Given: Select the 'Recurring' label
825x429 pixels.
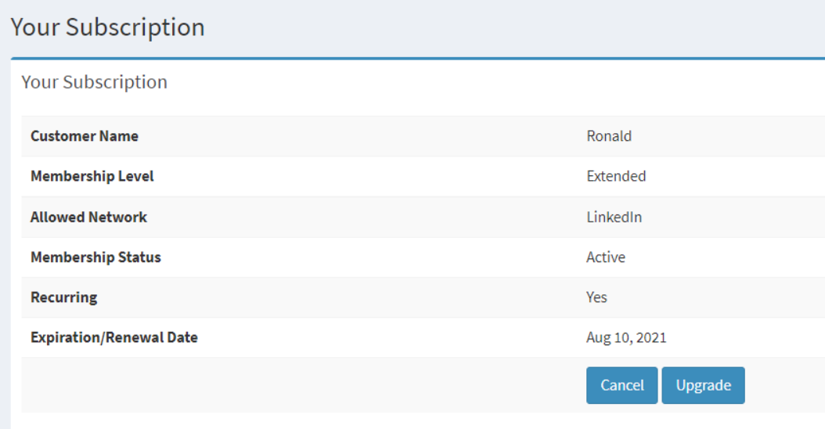Looking at the screenshot, I should tap(63, 297).
